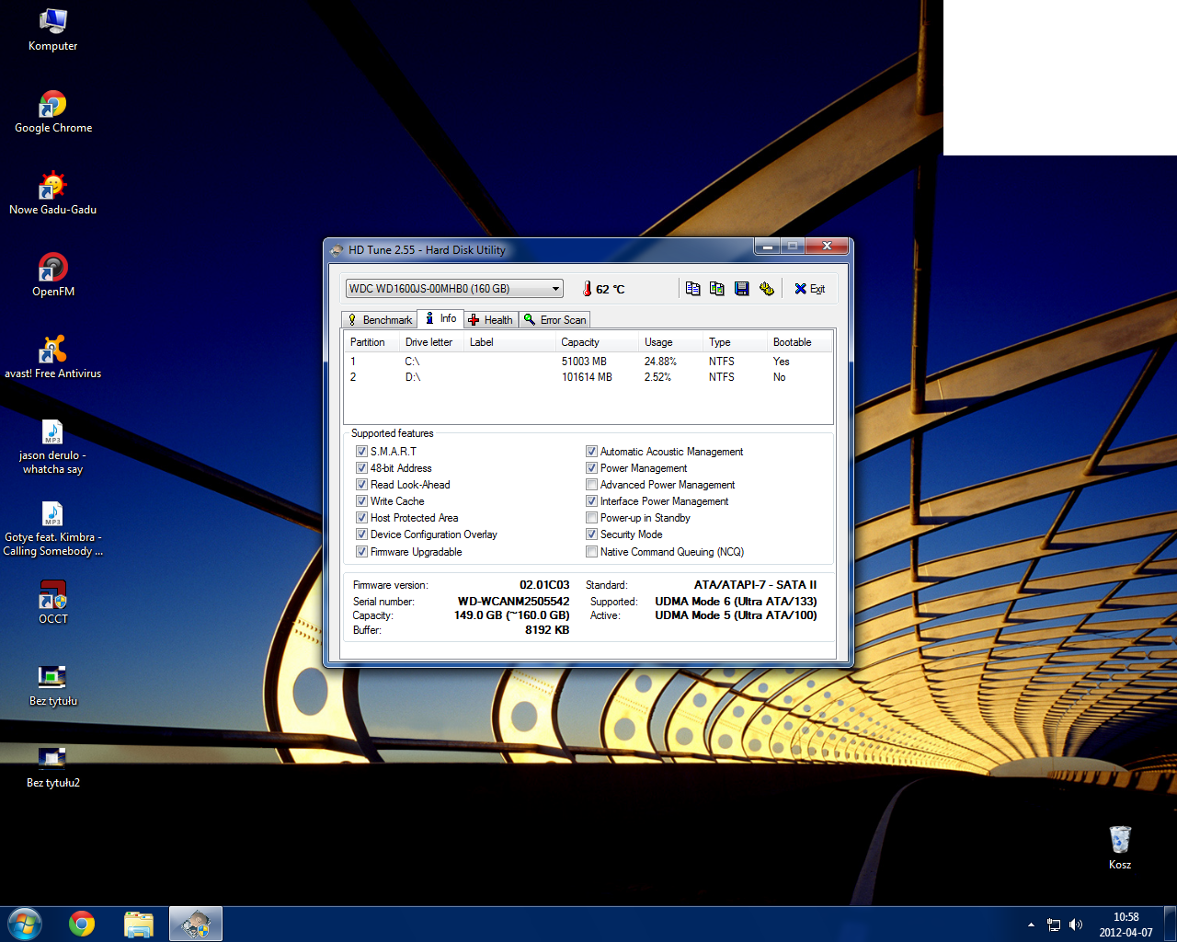Click the serial number WD-WCANM2505542

[x=513, y=602]
